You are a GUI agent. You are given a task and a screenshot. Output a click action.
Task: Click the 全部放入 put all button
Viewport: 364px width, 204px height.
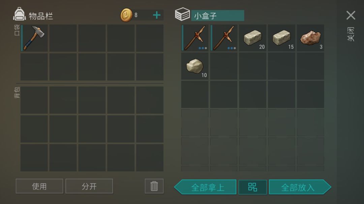tap(300, 187)
